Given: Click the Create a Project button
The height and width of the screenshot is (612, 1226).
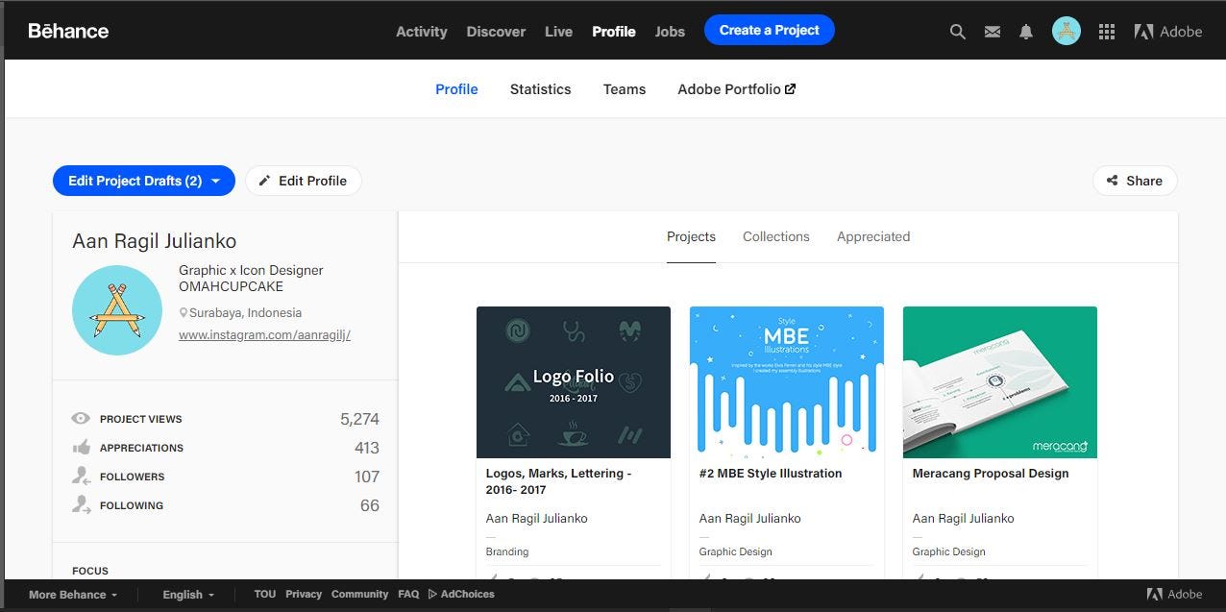Looking at the screenshot, I should point(770,30).
